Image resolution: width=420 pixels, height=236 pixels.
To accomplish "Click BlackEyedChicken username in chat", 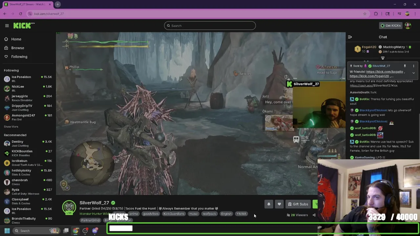I will coord(373,110).
